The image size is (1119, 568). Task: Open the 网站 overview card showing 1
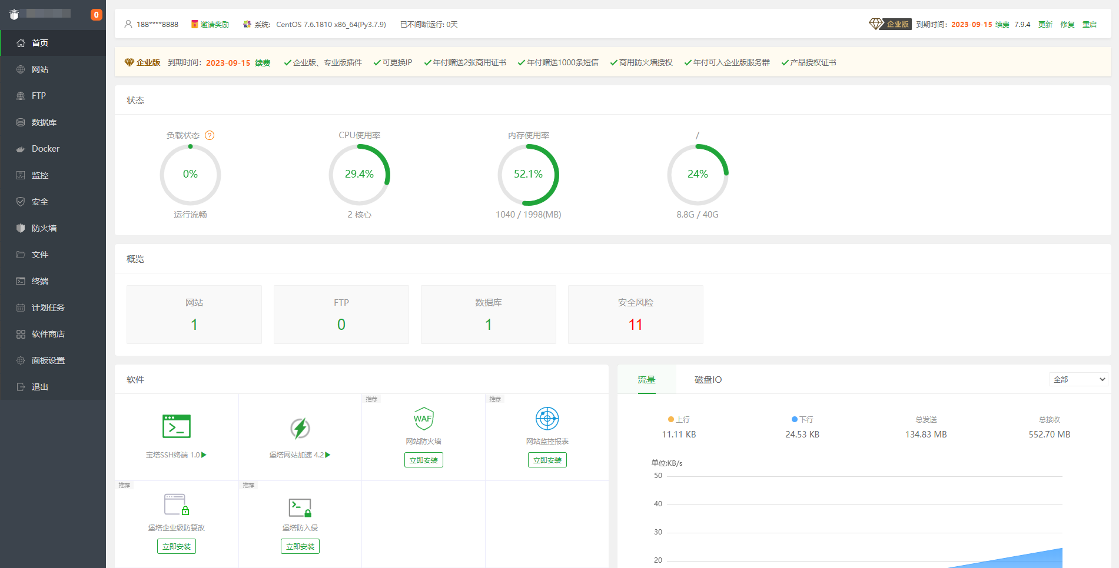click(x=194, y=315)
